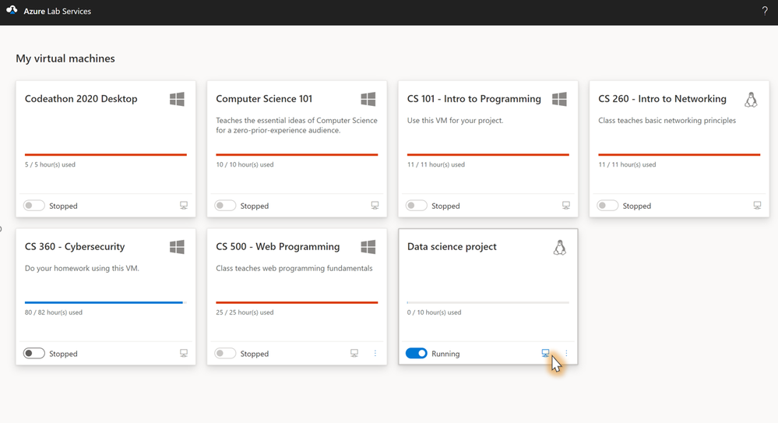This screenshot has width=778, height=423.
Task: Click red usage bar on CS 500 Web Programming
Action: [297, 302]
